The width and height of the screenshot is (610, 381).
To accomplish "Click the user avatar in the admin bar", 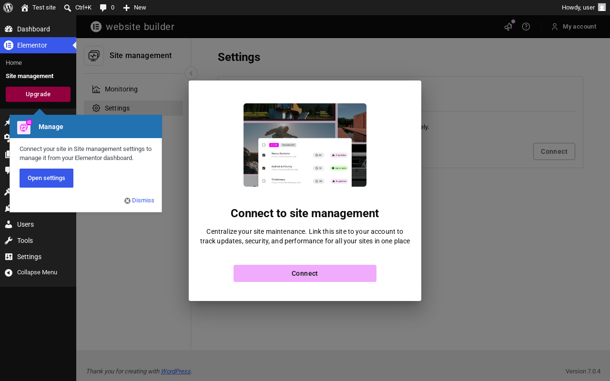I will (602, 8).
